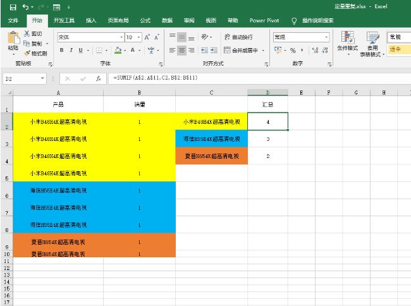
Task: Open the Conditional Formatting 条件格式 menu
Action: (x=347, y=43)
